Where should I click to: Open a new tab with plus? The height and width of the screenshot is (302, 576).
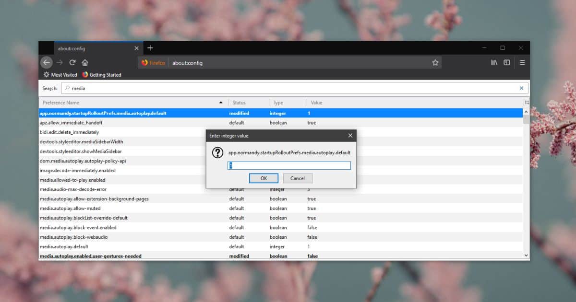tap(150, 48)
